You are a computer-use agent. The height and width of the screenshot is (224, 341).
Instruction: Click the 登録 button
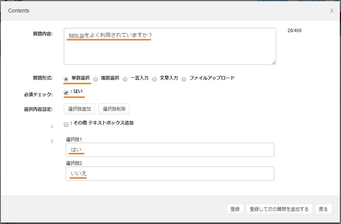(235, 209)
